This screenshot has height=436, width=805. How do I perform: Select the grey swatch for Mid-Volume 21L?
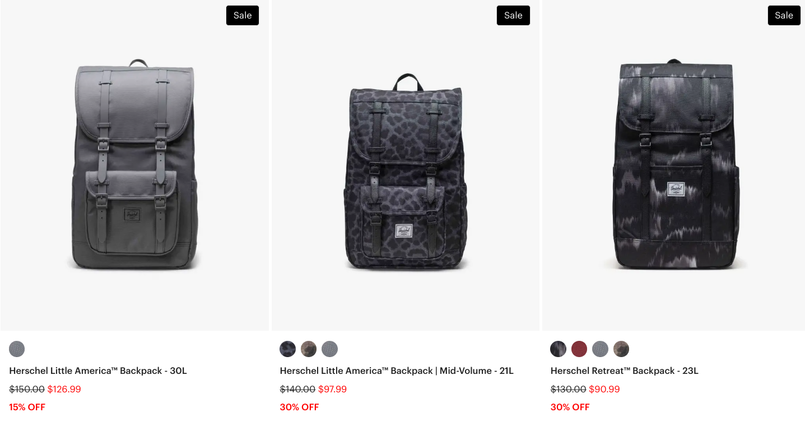(330, 349)
